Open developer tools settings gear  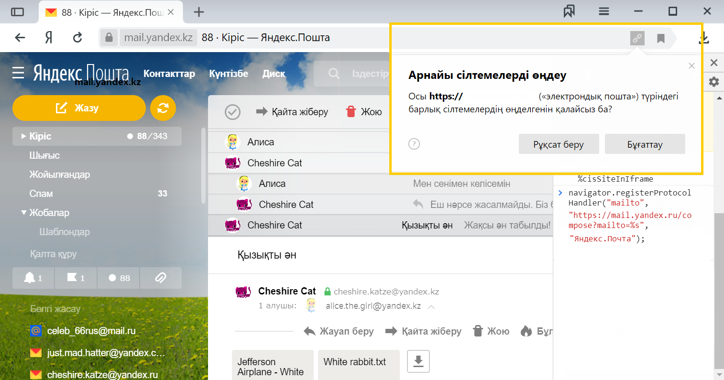pyautogui.click(x=714, y=82)
